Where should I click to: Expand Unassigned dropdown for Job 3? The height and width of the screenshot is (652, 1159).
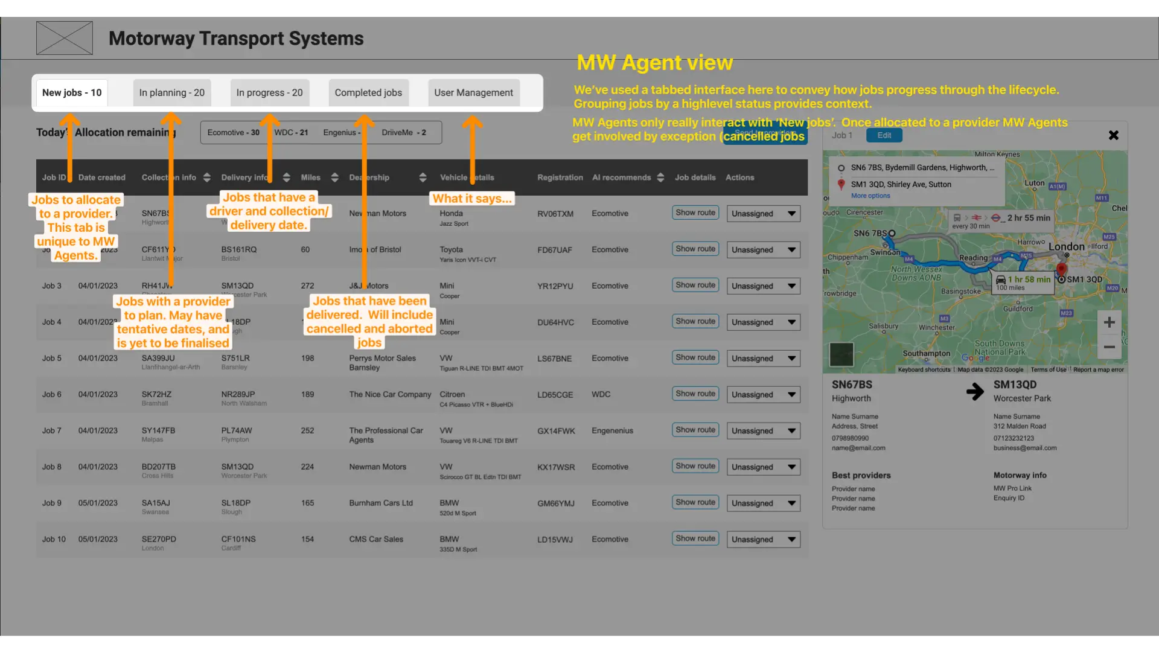tap(764, 286)
